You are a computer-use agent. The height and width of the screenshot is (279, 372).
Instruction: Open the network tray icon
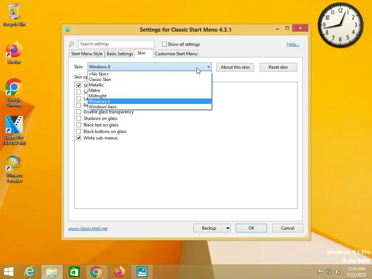pyautogui.click(x=329, y=272)
